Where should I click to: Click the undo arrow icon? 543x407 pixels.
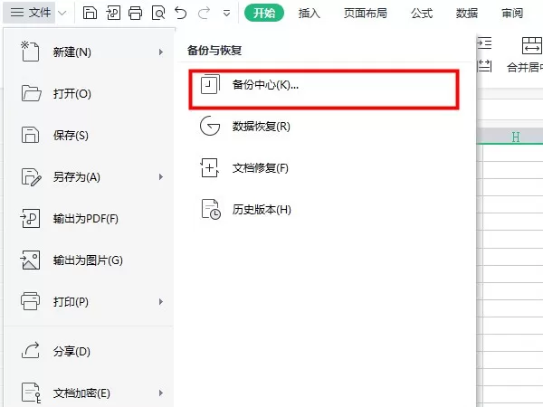[181, 14]
